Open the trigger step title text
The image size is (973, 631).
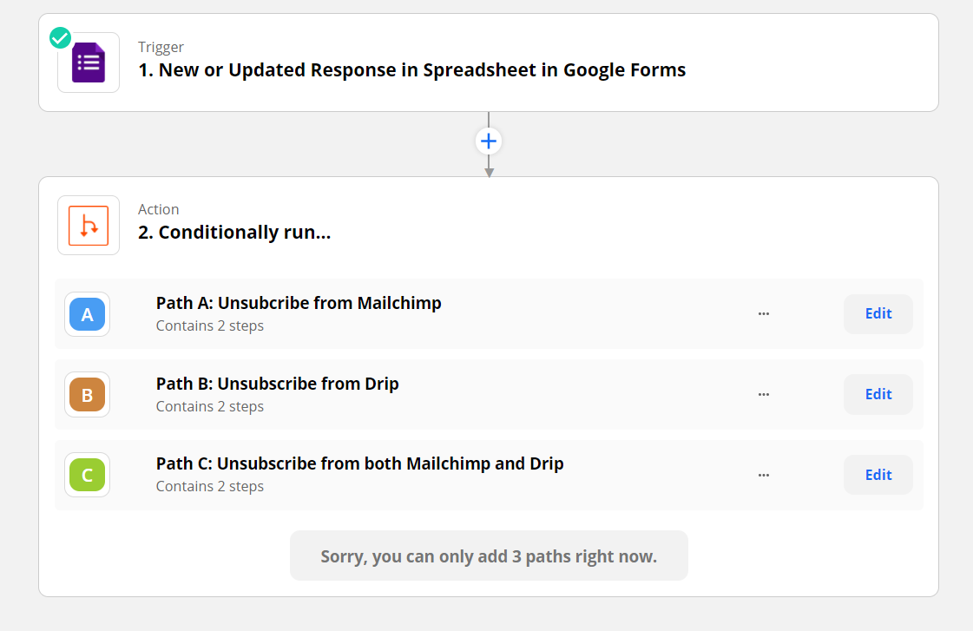[411, 70]
